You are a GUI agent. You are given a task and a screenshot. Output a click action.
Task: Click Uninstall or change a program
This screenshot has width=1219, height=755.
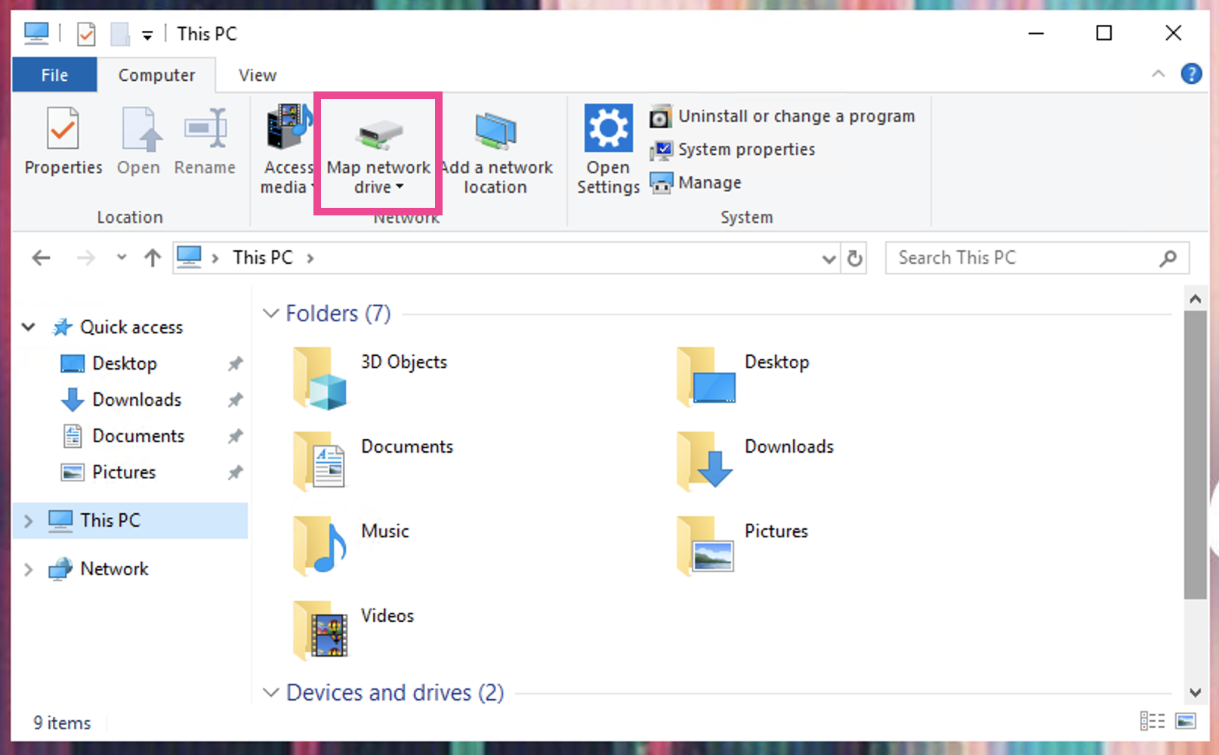pos(782,116)
